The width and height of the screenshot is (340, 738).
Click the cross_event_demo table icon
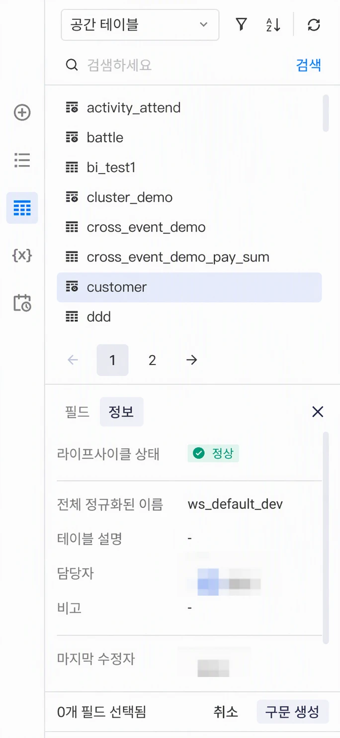(x=72, y=227)
